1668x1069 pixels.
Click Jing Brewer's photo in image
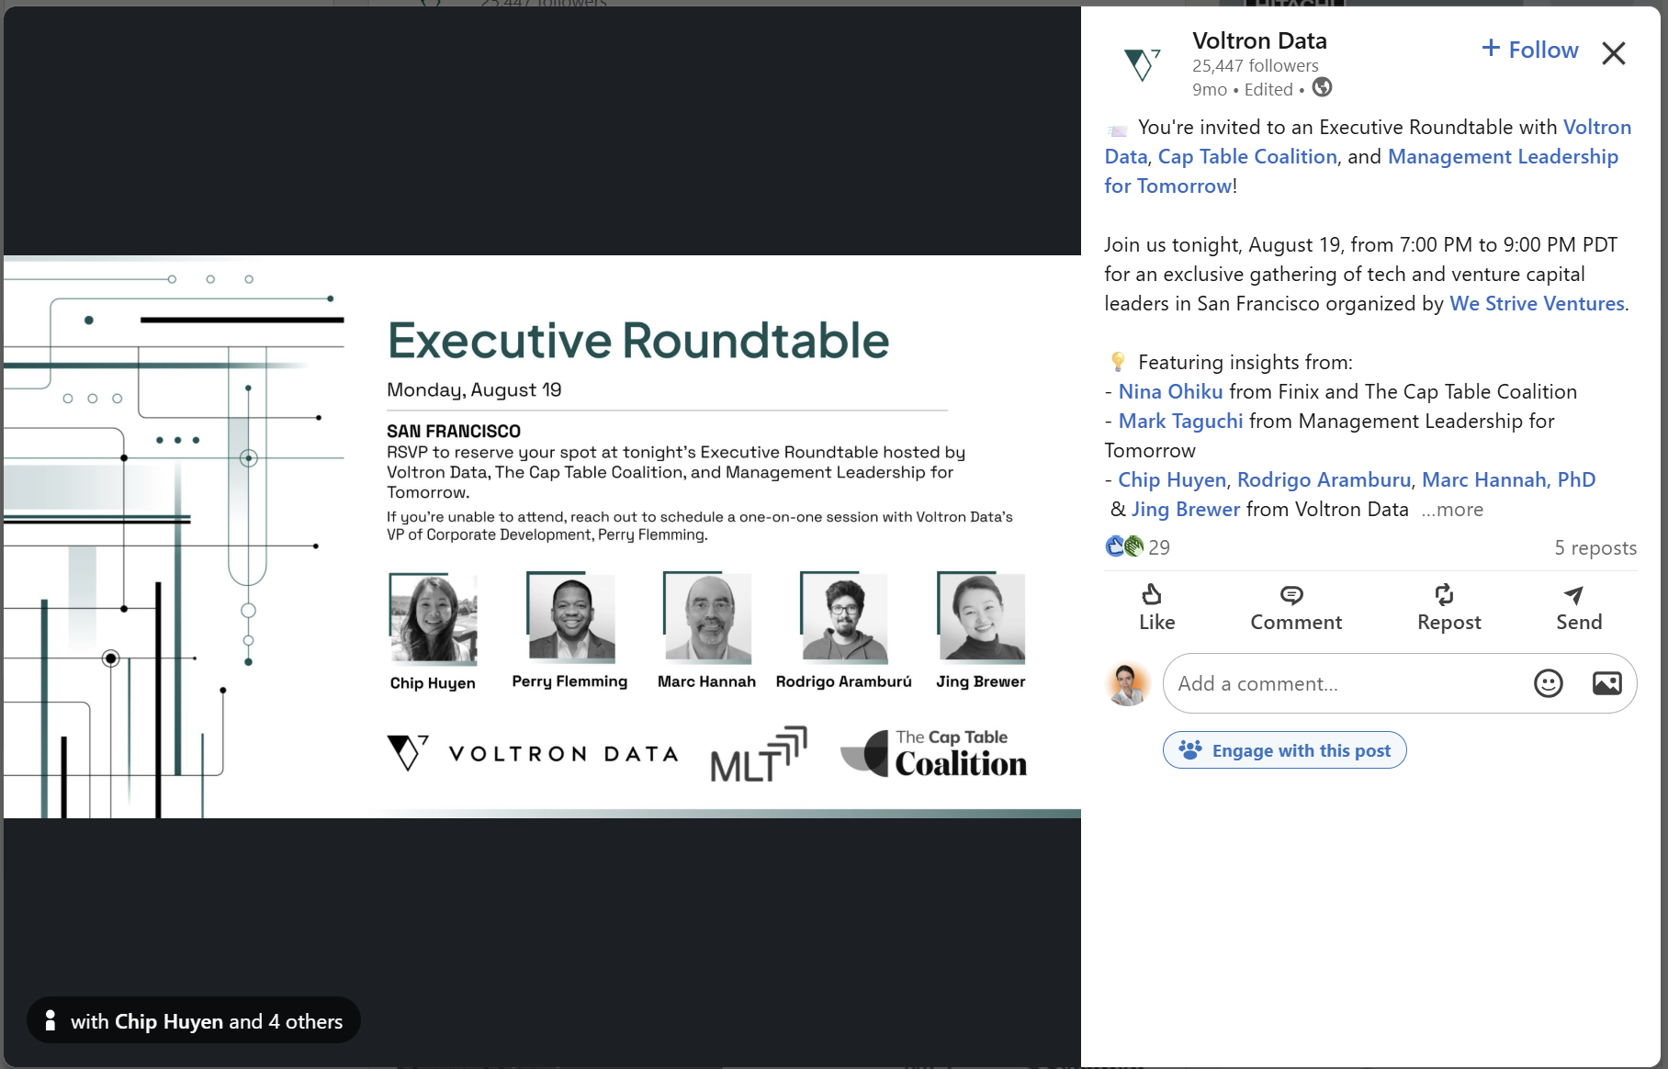[x=981, y=616]
